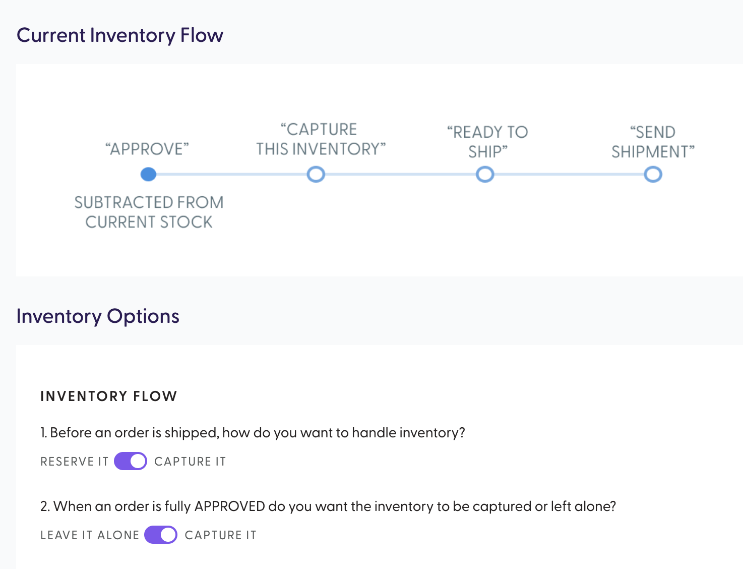Choose the RESERVE IT option label
The width and height of the screenshot is (743, 569).
pyautogui.click(x=75, y=462)
